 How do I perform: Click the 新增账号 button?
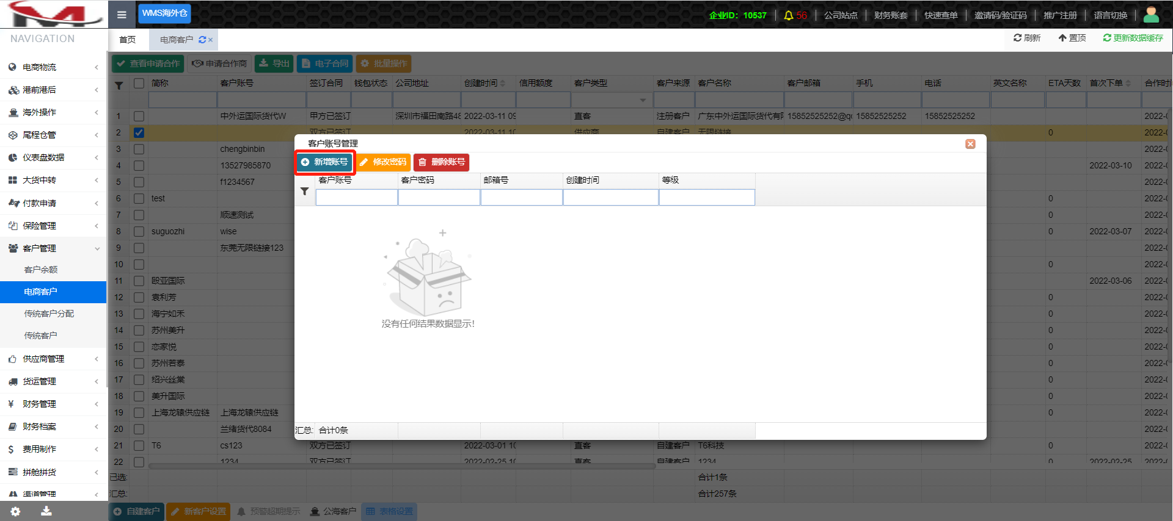coord(325,162)
